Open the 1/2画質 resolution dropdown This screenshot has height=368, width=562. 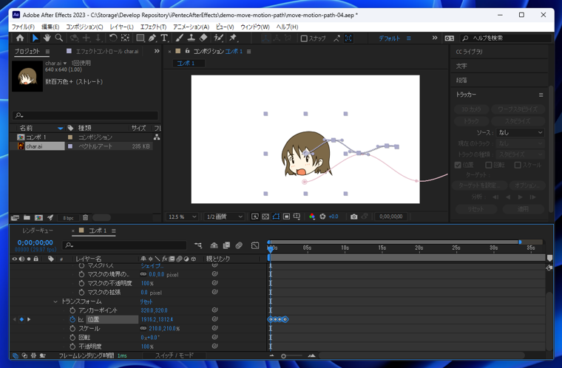coord(224,217)
